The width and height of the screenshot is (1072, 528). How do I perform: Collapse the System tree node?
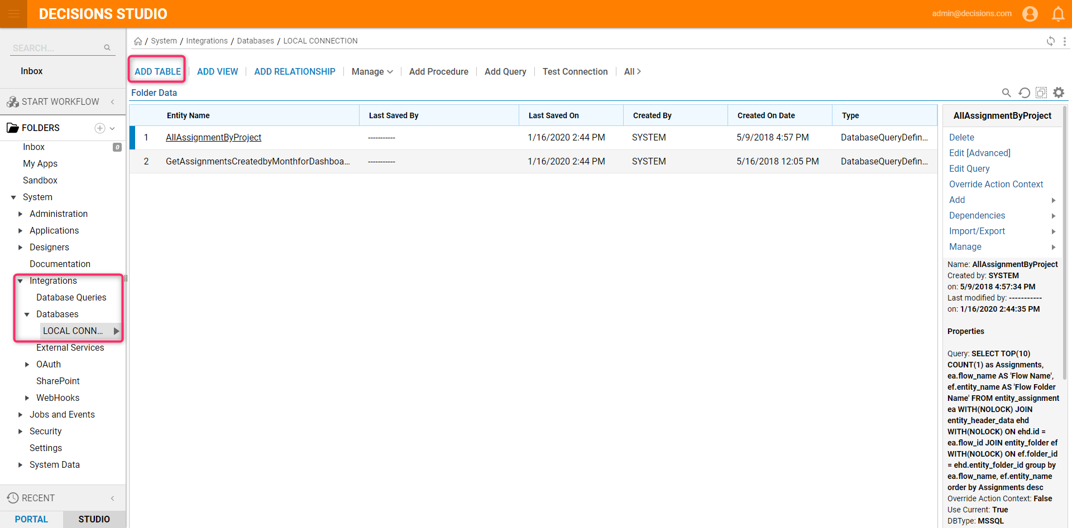13,197
